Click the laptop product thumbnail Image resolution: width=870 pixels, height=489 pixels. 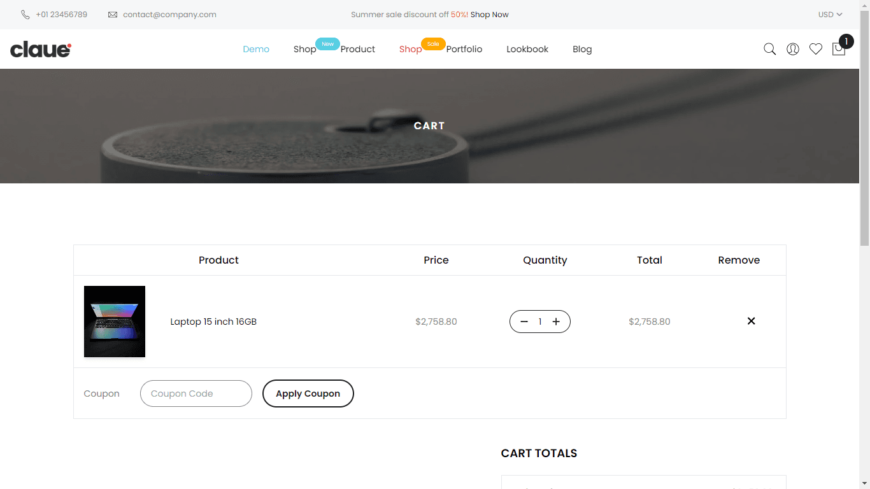point(115,322)
